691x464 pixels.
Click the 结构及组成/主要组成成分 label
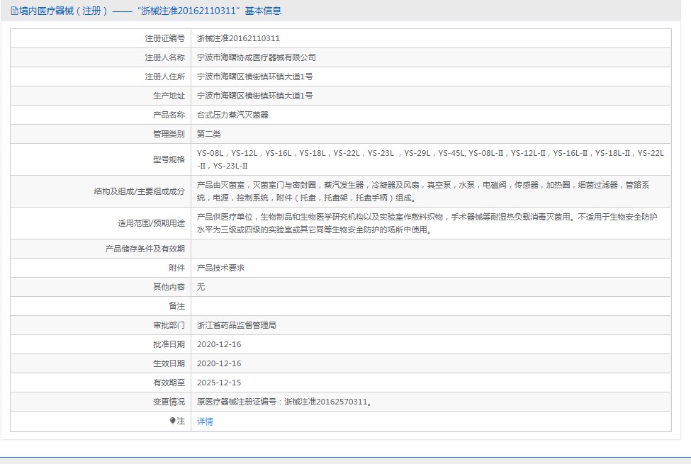[139, 191]
